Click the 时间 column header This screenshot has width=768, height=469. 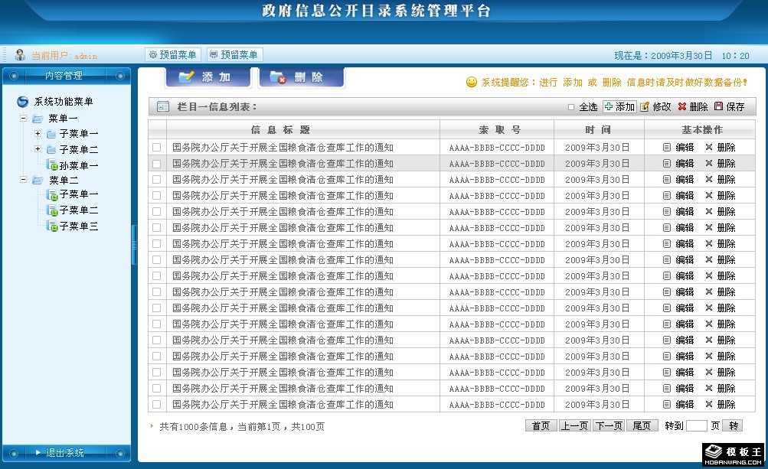point(599,130)
